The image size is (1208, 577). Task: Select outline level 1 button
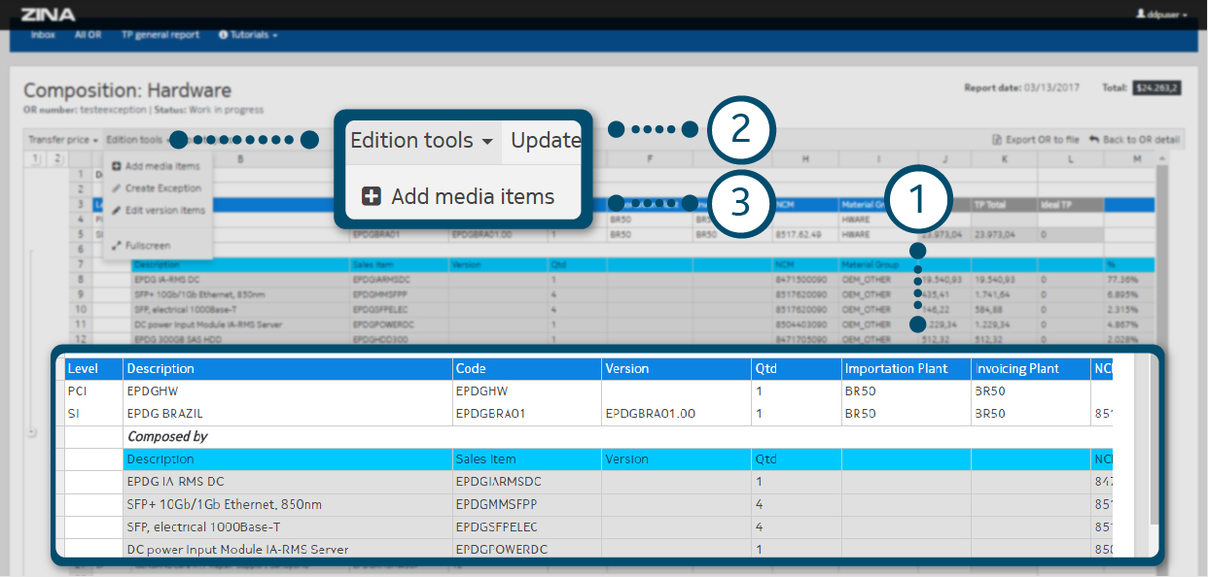coord(34,158)
